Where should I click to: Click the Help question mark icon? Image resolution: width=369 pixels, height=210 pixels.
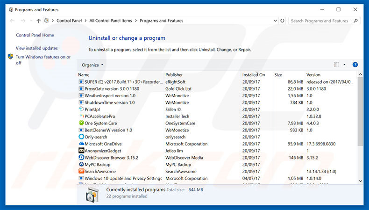(x=355, y=65)
